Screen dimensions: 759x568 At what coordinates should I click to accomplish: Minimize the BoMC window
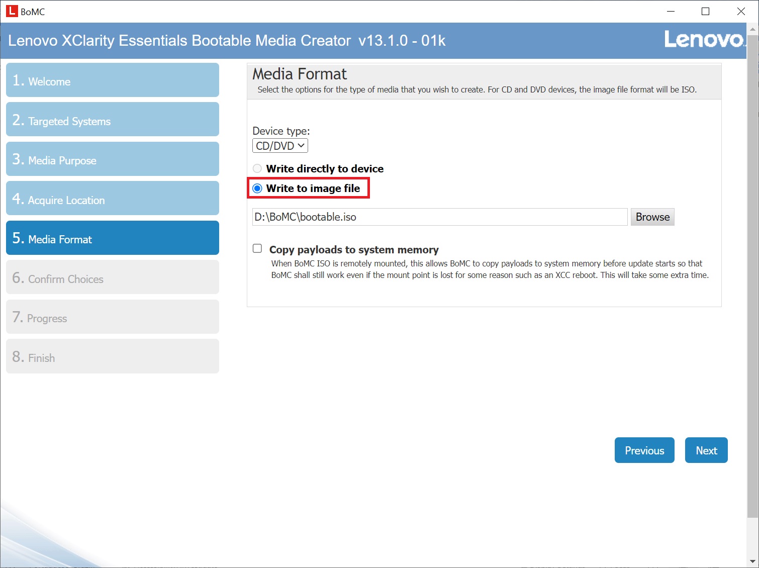click(x=671, y=11)
